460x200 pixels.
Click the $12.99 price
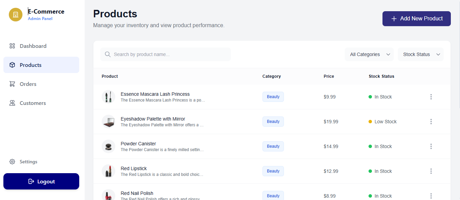(x=331, y=171)
